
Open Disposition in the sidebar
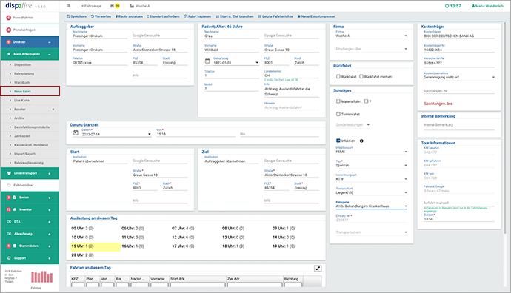(x=22, y=65)
